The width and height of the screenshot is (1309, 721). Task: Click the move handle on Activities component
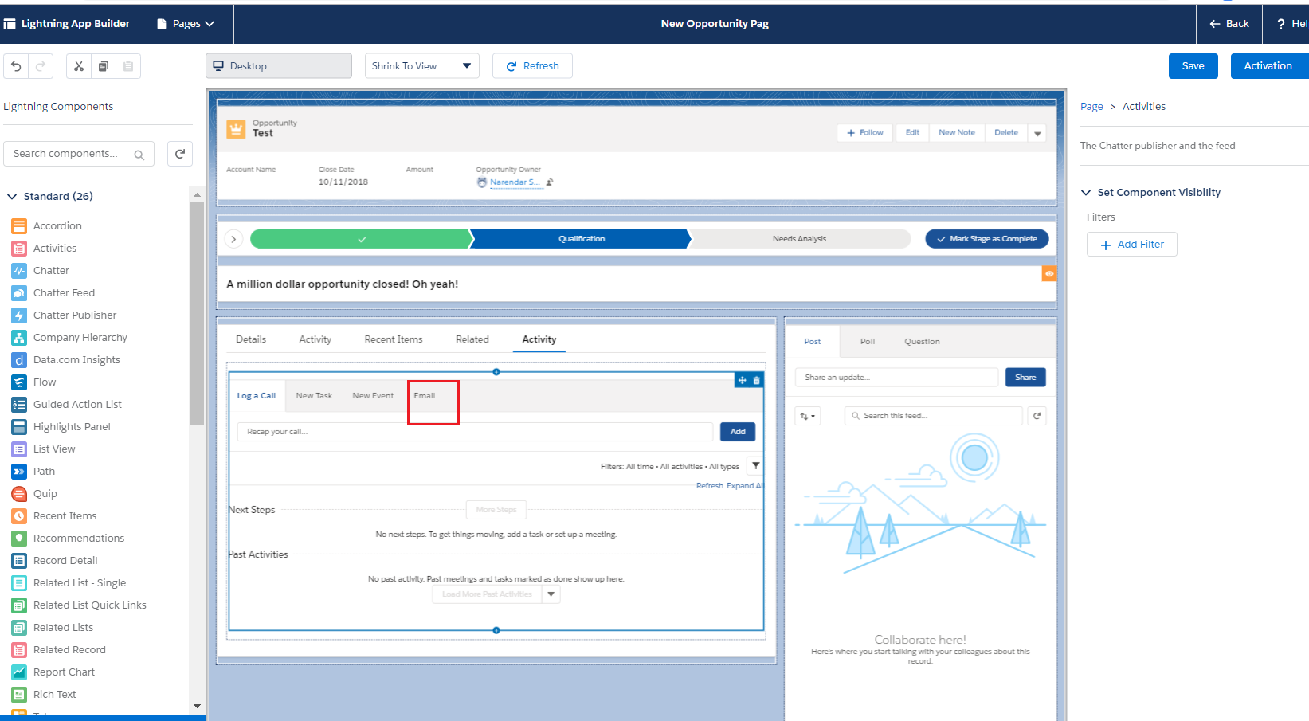(x=742, y=380)
